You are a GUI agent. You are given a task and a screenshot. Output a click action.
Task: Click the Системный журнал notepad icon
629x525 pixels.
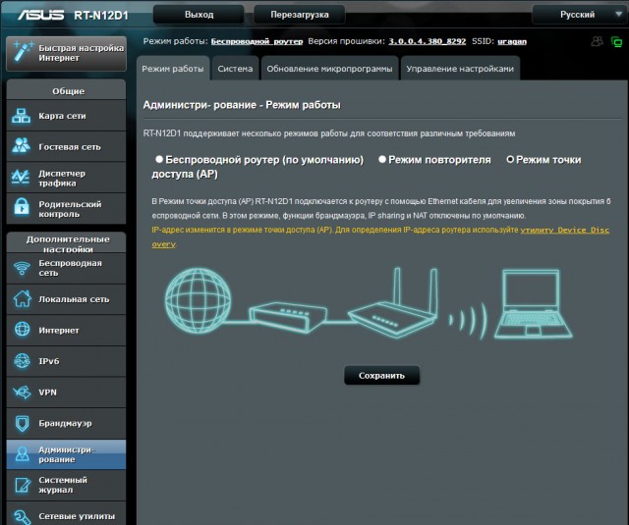[22, 485]
